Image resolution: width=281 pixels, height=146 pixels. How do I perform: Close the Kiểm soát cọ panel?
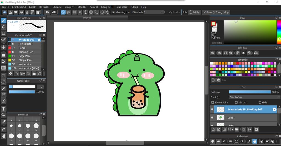44,81
